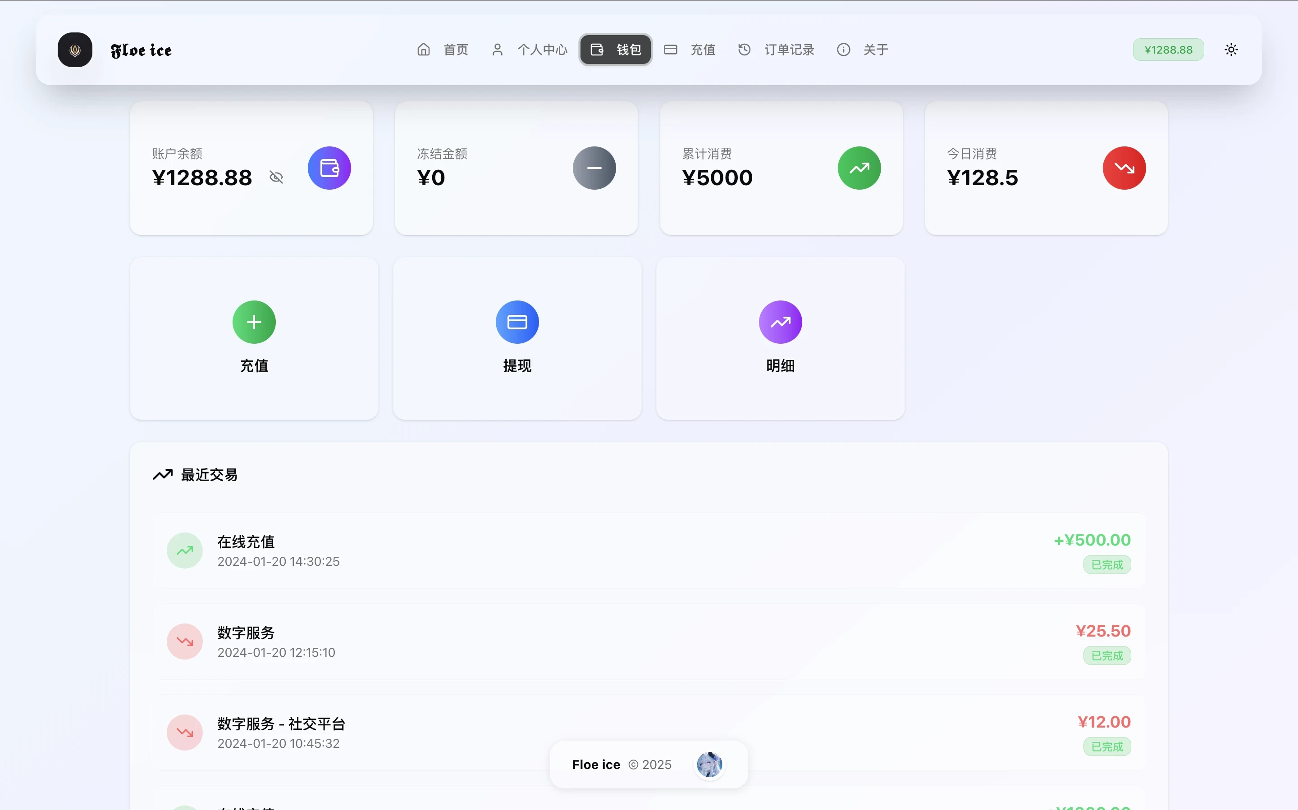
Task: Select the 钱包 nav tab
Action: click(615, 50)
